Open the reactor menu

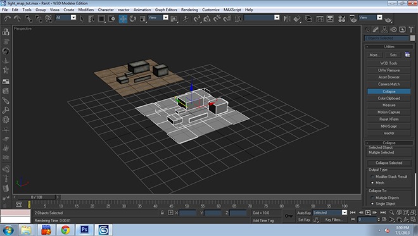[123, 10]
